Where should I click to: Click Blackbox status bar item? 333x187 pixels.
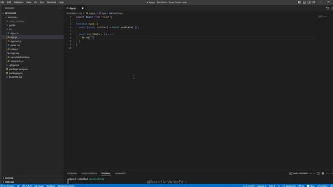coord(51,186)
